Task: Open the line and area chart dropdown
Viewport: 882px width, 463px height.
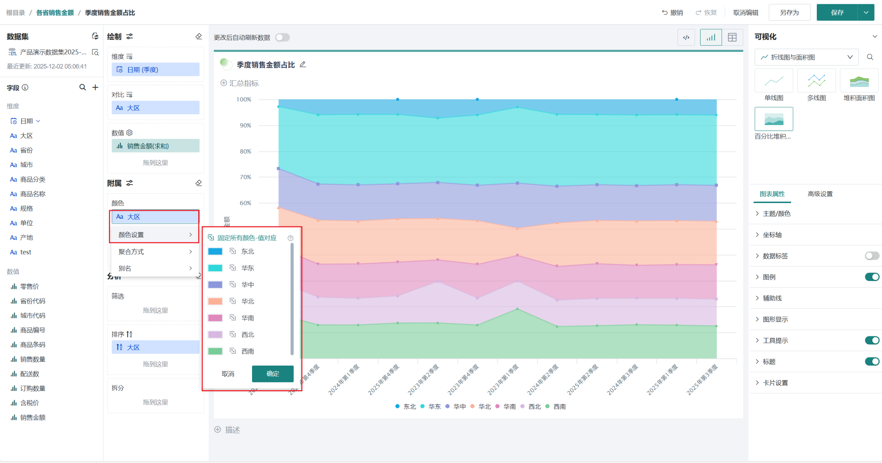Action: 806,57
